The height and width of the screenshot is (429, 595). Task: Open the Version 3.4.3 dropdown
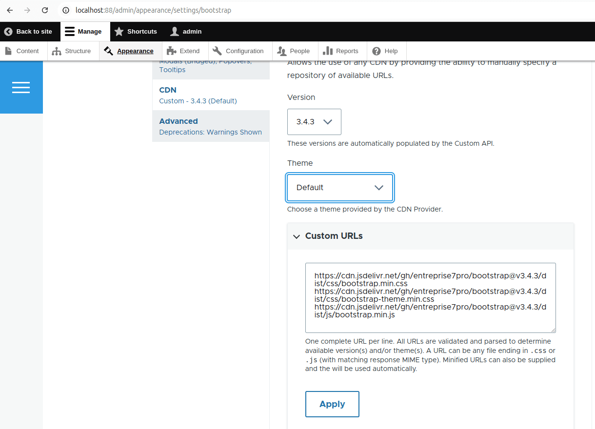(x=314, y=122)
